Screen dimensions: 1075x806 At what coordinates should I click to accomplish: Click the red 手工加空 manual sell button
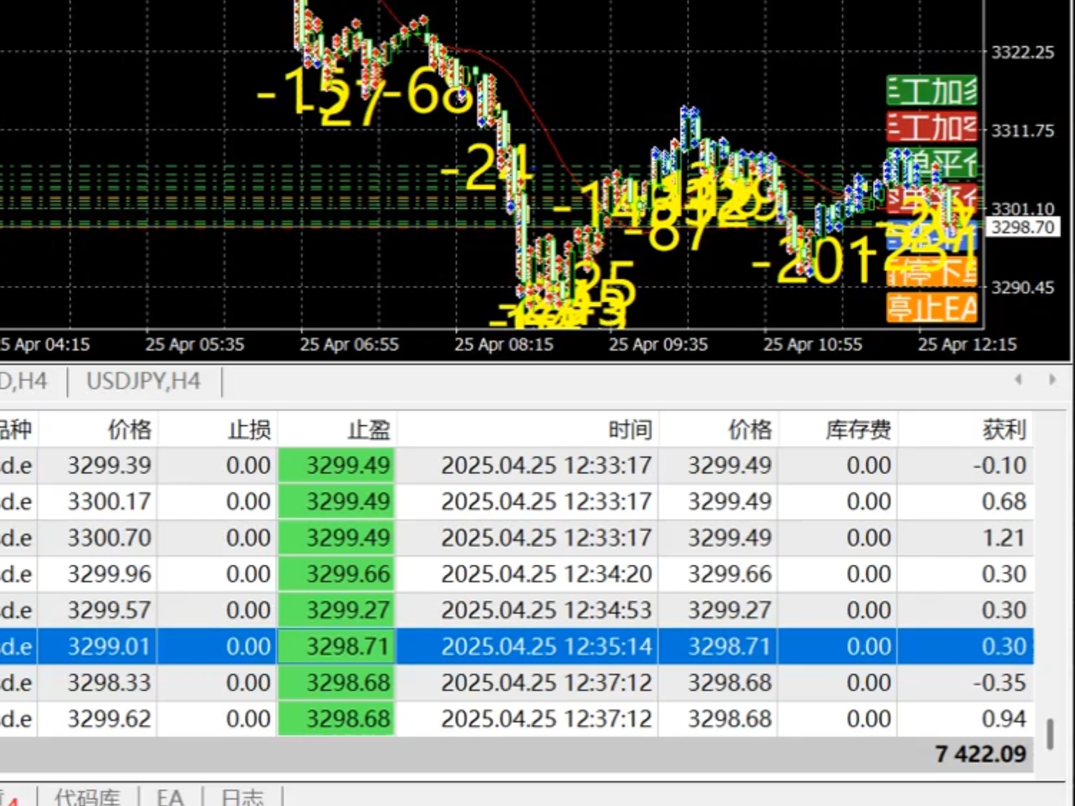point(932,127)
